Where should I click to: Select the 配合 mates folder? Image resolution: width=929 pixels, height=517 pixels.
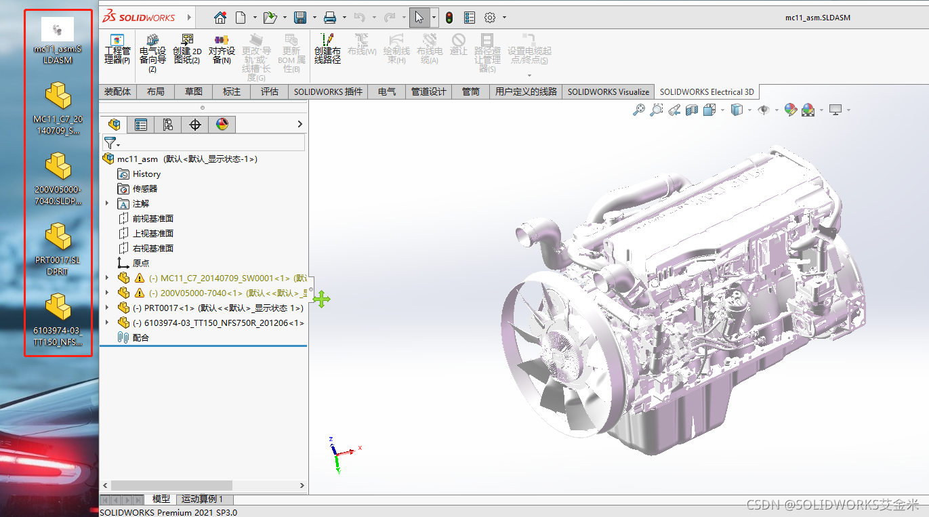click(x=133, y=337)
